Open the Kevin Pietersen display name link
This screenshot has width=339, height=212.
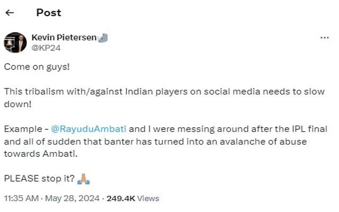(x=64, y=38)
